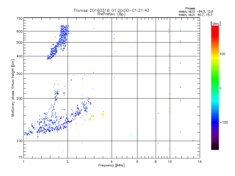Click the "Stationary phase Virtual Height [km]" axis label

(13, 88)
